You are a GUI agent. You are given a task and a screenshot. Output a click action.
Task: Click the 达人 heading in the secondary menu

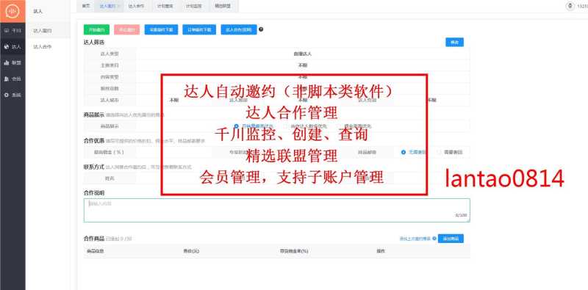tap(38, 11)
